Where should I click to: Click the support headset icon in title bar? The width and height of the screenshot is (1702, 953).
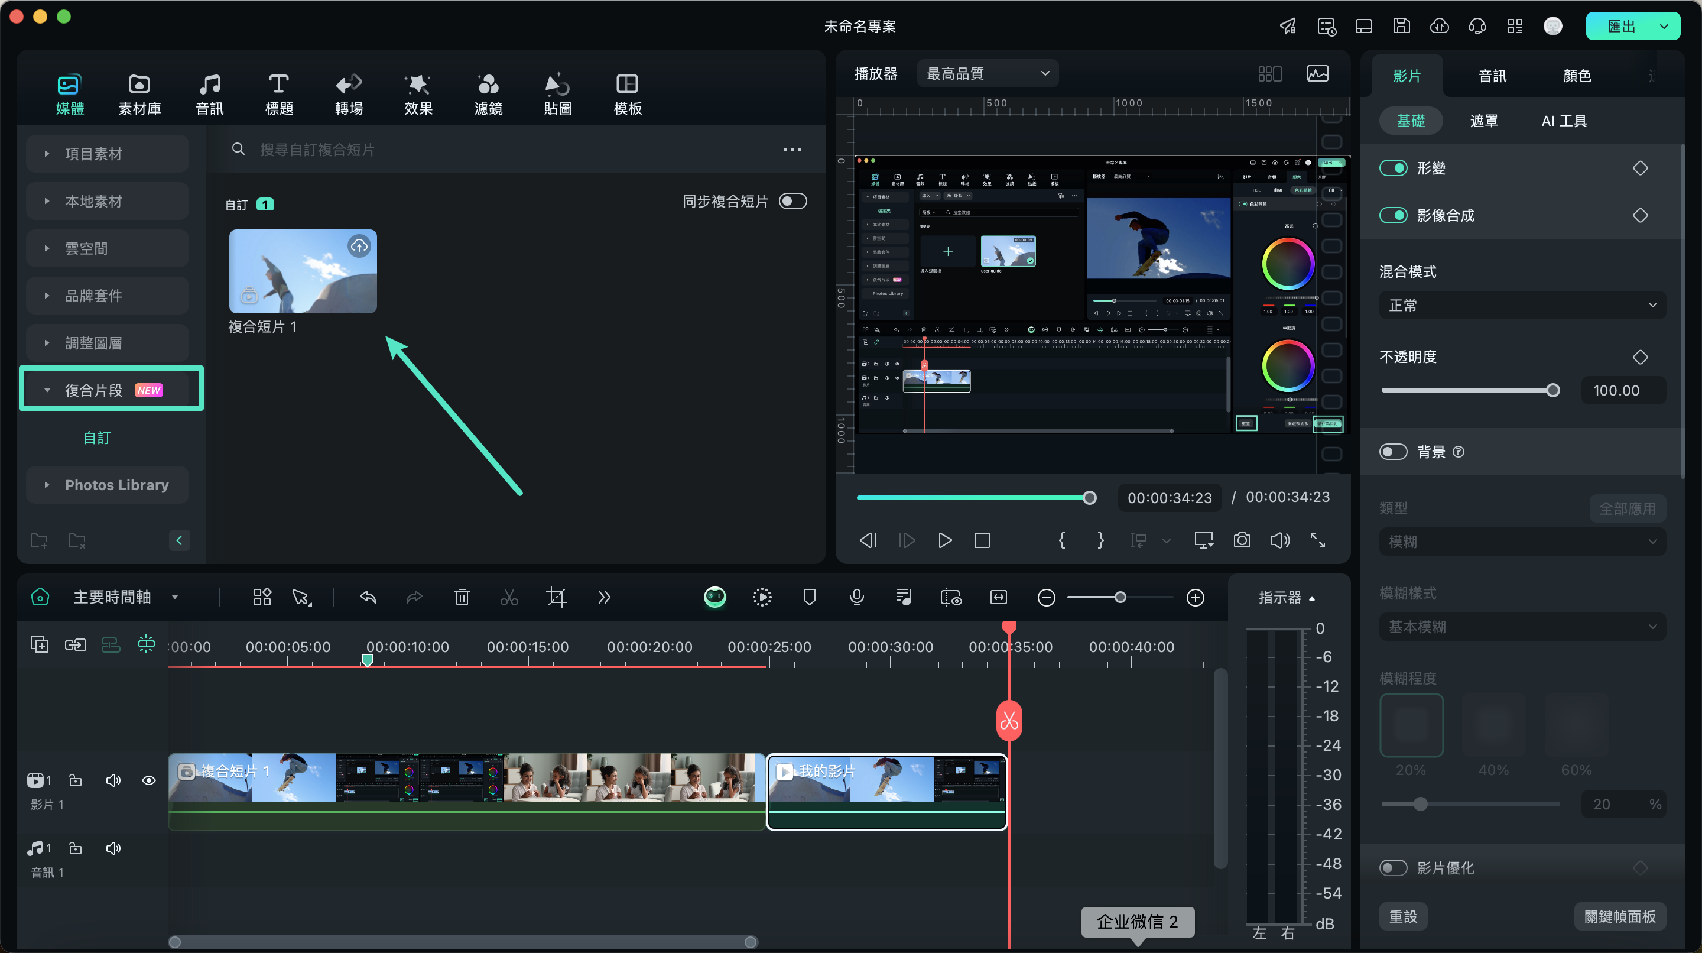tap(1477, 26)
